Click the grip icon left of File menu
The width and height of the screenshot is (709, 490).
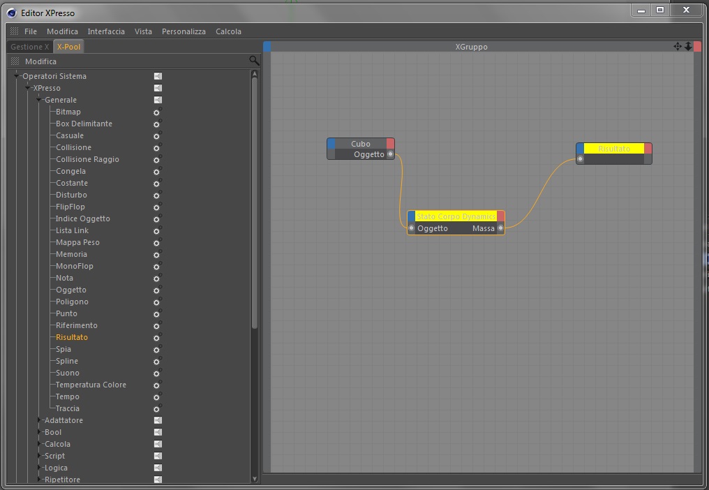(15, 31)
